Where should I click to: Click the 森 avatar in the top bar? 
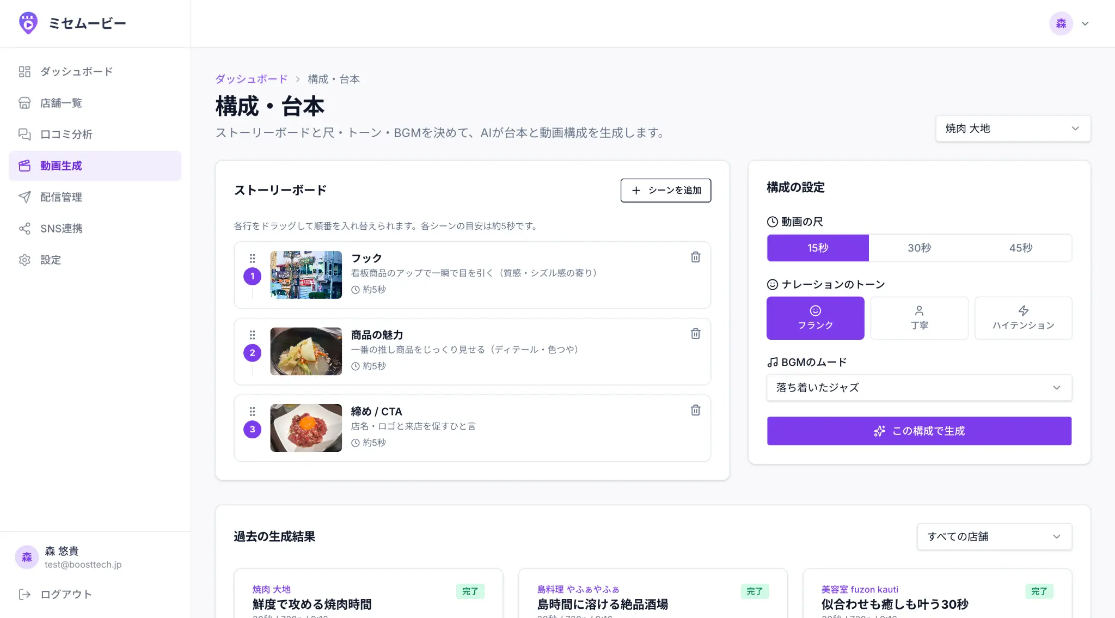1061,23
